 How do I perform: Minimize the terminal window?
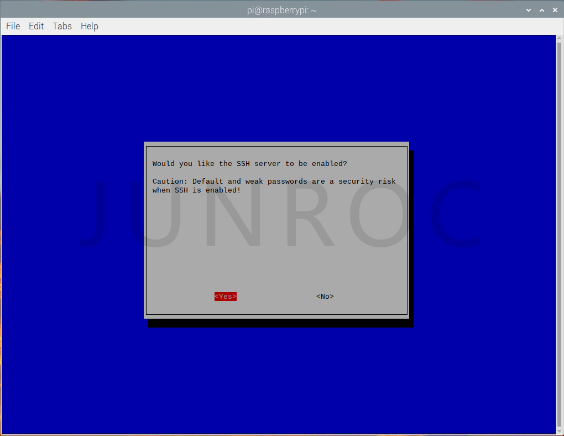point(529,10)
